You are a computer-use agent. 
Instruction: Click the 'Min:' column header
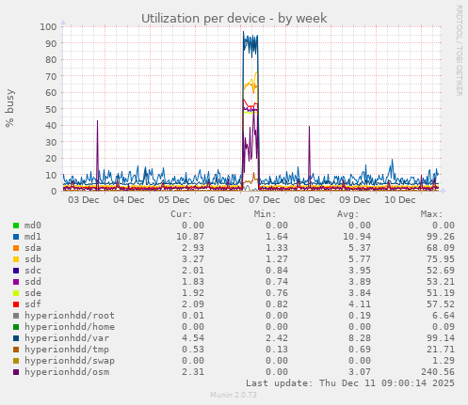265,214
